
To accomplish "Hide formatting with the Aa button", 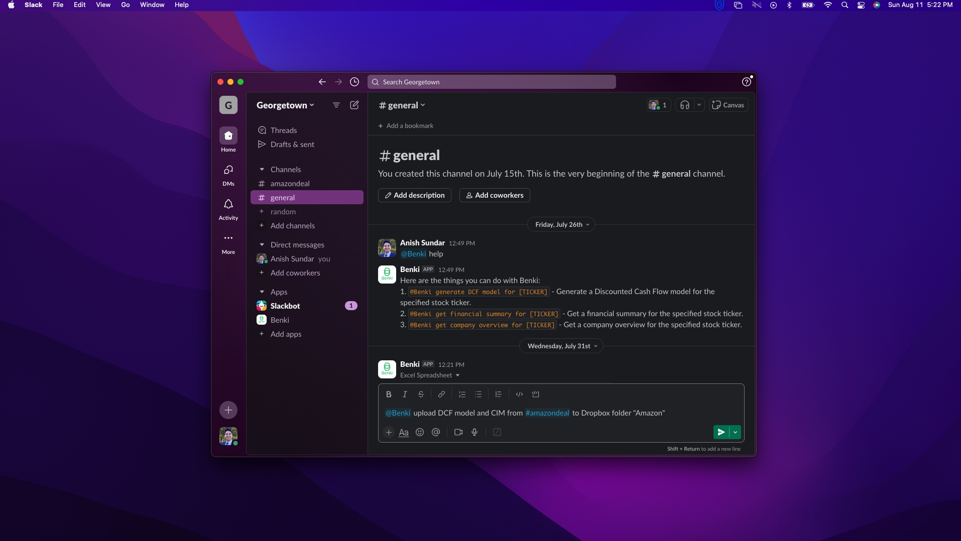I will [x=404, y=432].
